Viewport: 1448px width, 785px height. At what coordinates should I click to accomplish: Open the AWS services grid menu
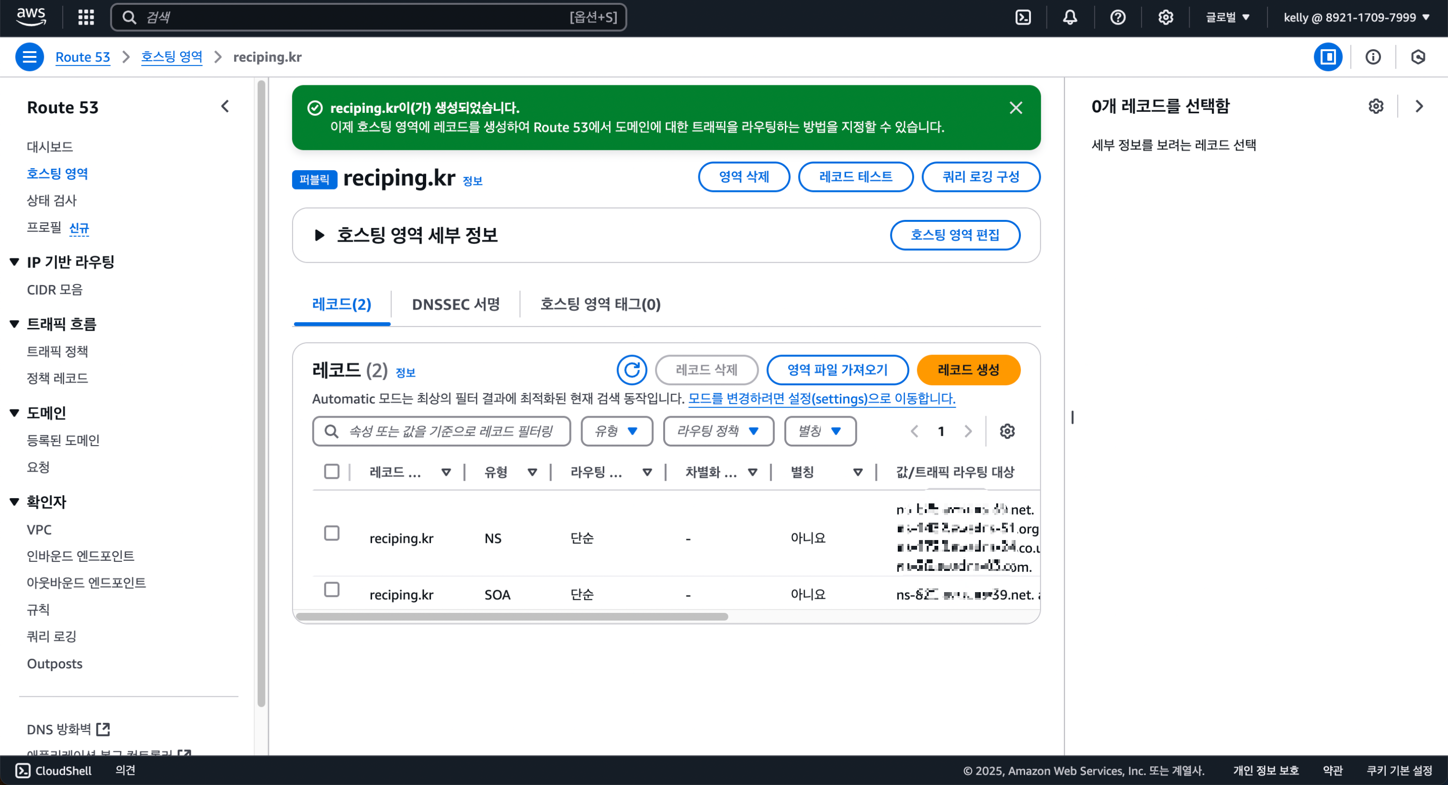(x=85, y=17)
